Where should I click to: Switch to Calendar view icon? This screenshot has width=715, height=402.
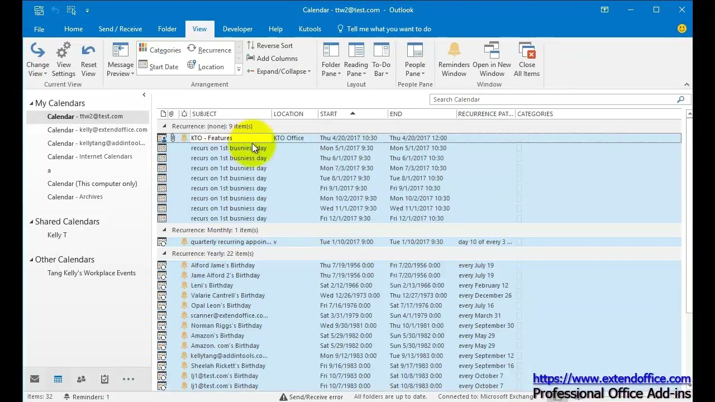click(x=58, y=379)
